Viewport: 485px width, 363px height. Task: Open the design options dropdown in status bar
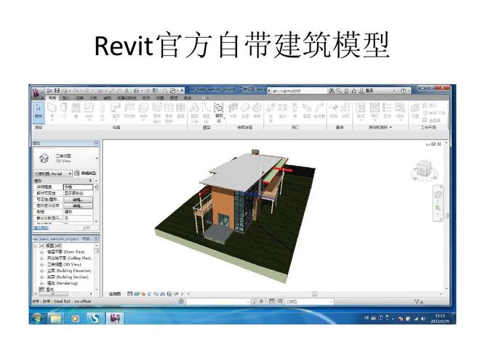click(308, 301)
